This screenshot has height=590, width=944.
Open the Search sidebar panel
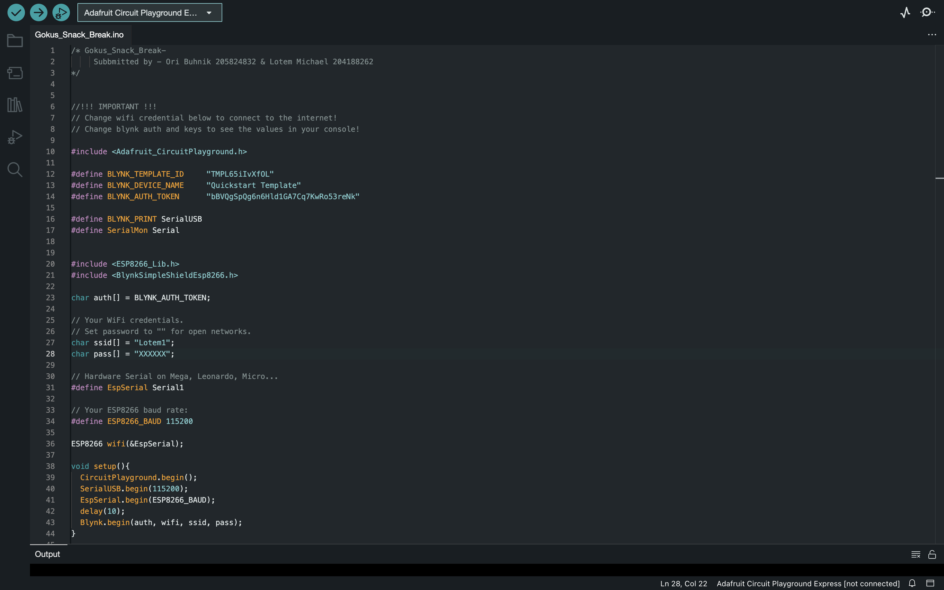click(15, 169)
